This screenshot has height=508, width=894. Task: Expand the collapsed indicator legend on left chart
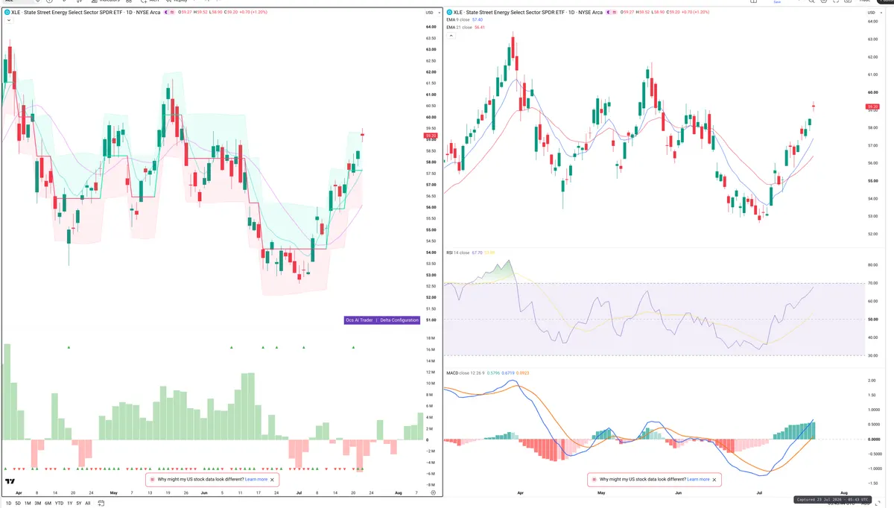coord(7,21)
